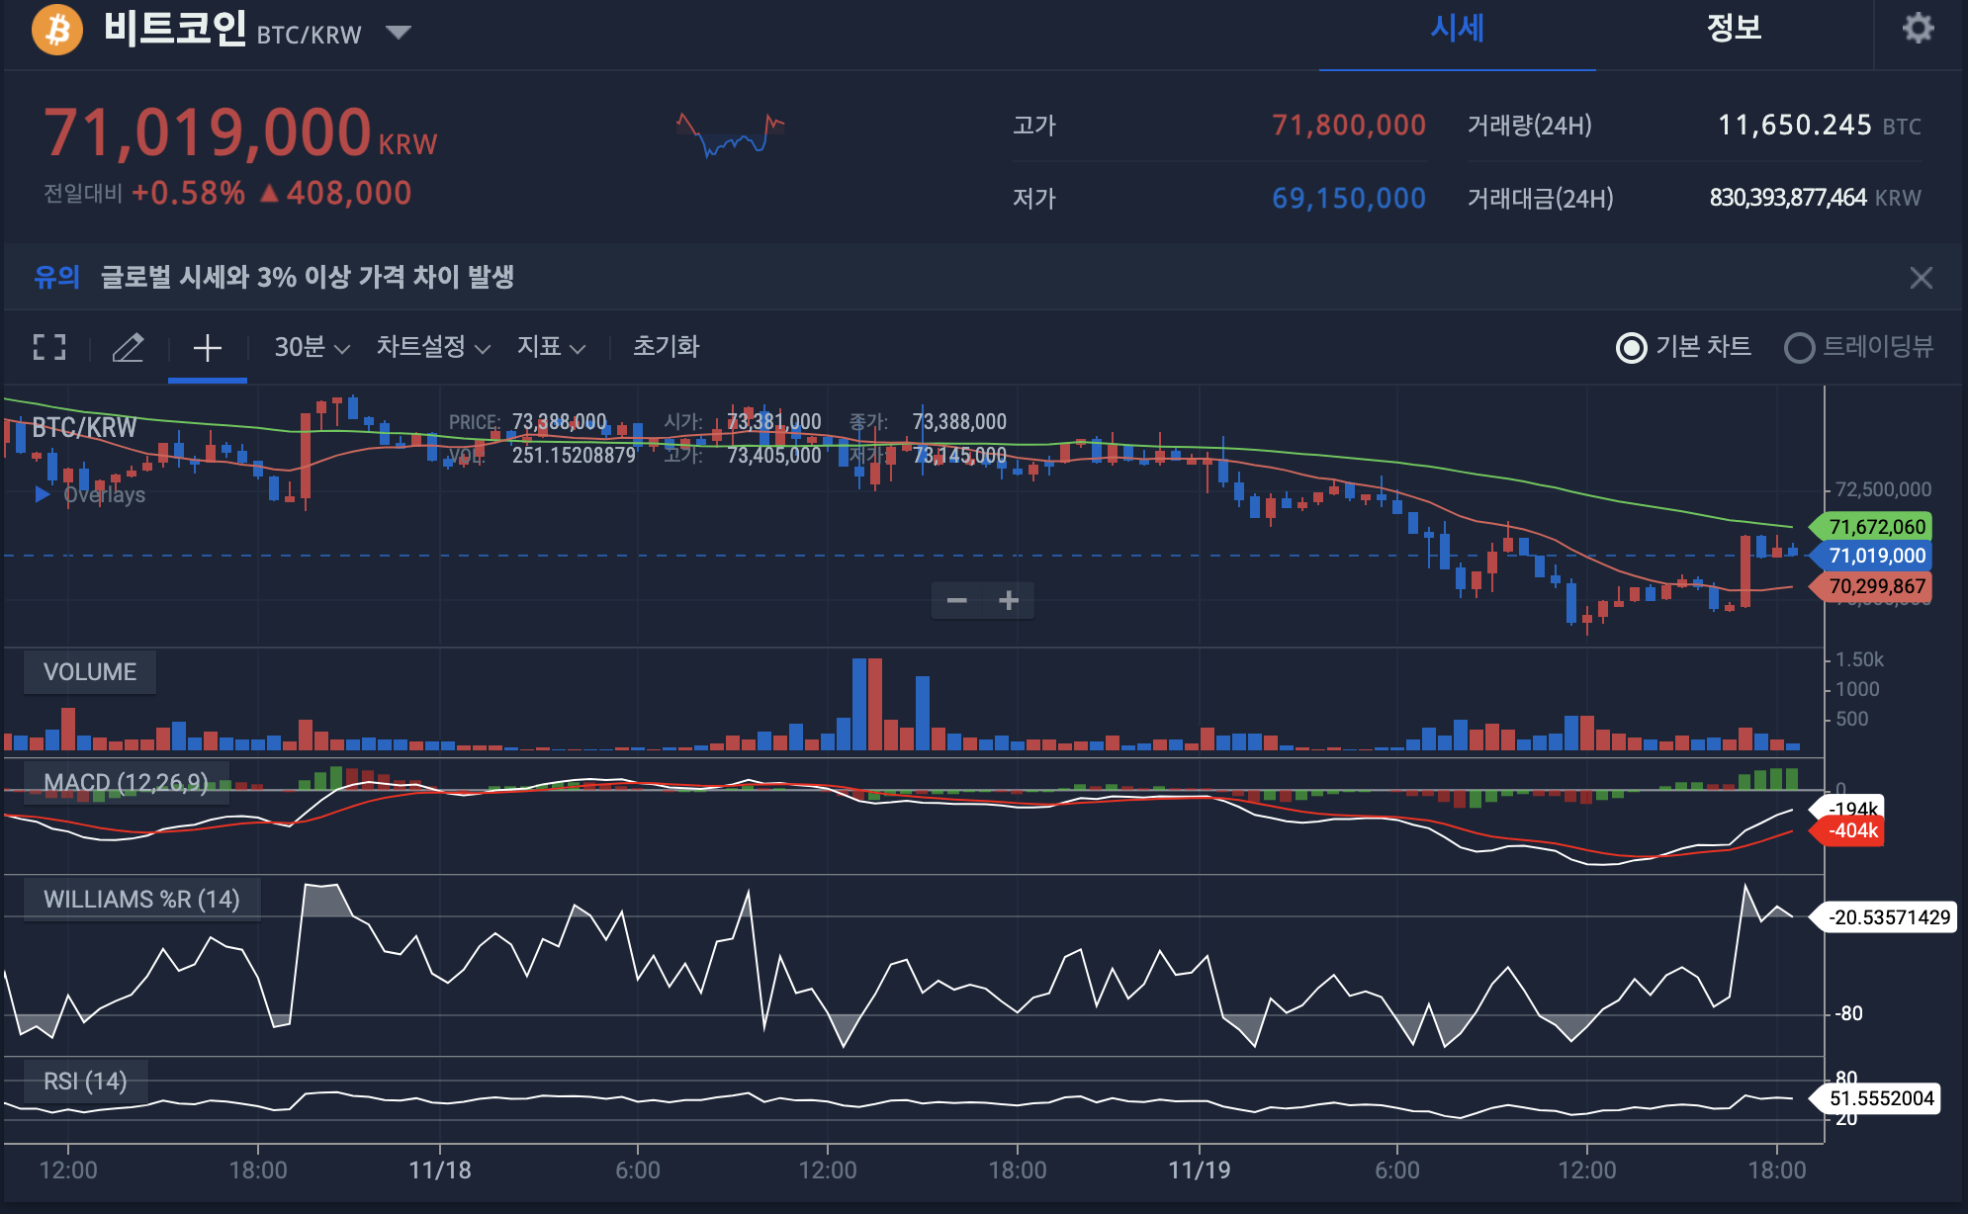Viewport: 1968px width, 1214px height.
Task: Zoom out using the minus button
Action: (x=956, y=600)
